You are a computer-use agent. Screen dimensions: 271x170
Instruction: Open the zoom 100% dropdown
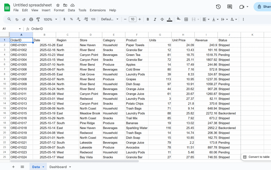coord(50,19)
